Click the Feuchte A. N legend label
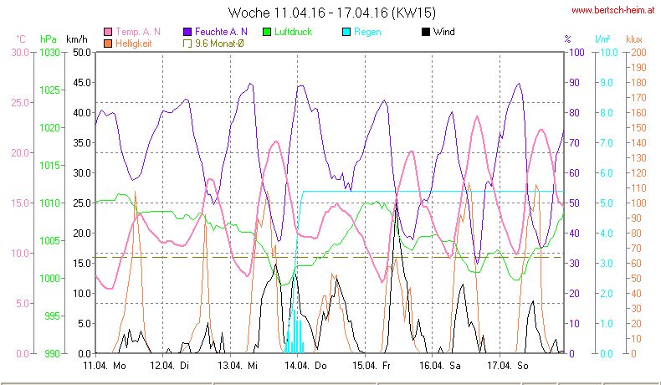661x385 pixels. (x=221, y=32)
